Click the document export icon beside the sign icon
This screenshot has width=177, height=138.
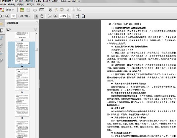[x=73, y=10]
